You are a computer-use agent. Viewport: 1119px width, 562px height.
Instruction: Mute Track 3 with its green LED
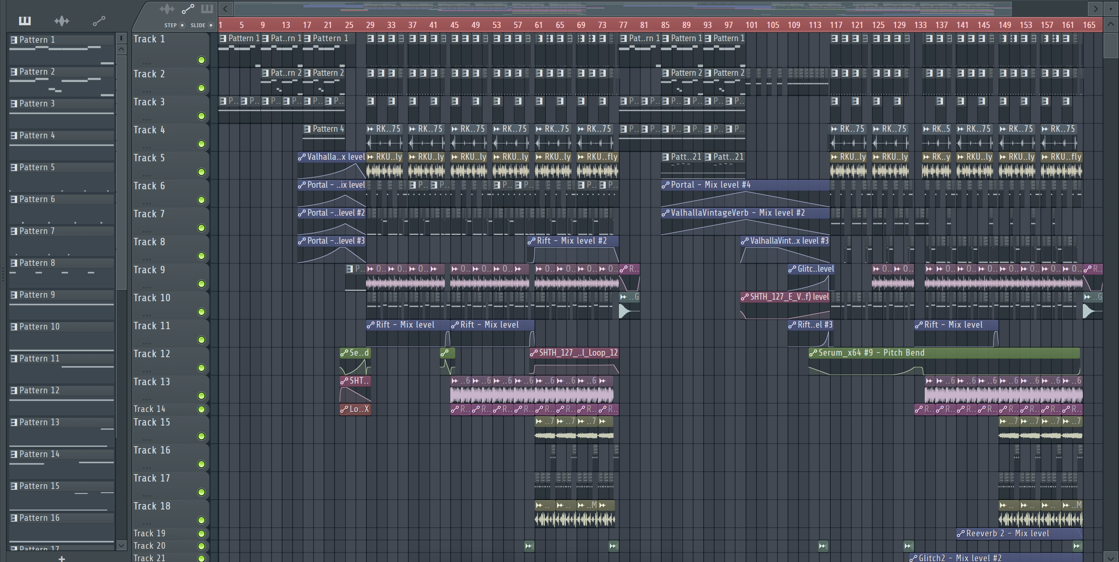(202, 116)
